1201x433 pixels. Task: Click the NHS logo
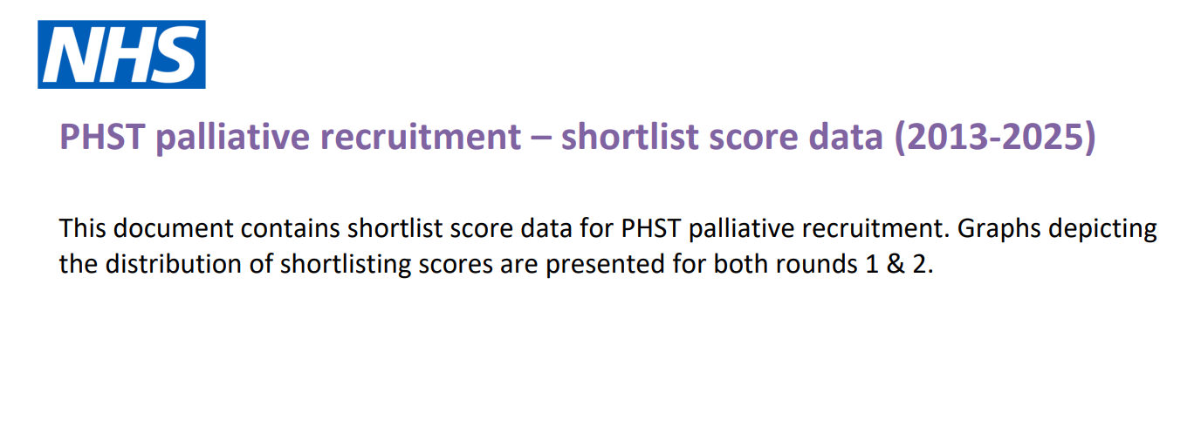click(121, 54)
